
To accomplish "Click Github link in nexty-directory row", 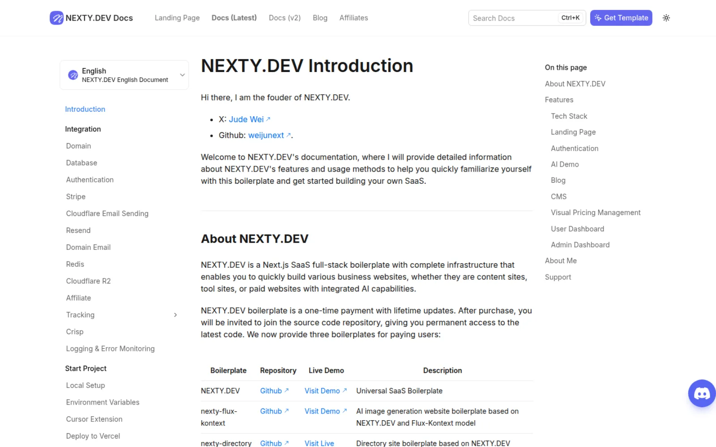I will 274,443.
